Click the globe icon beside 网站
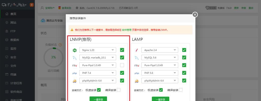Image resolution: width=261 pixels, height=101 pixels. click(x=7, y=23)
